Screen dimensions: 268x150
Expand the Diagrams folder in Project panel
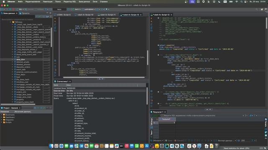(2, 120)
